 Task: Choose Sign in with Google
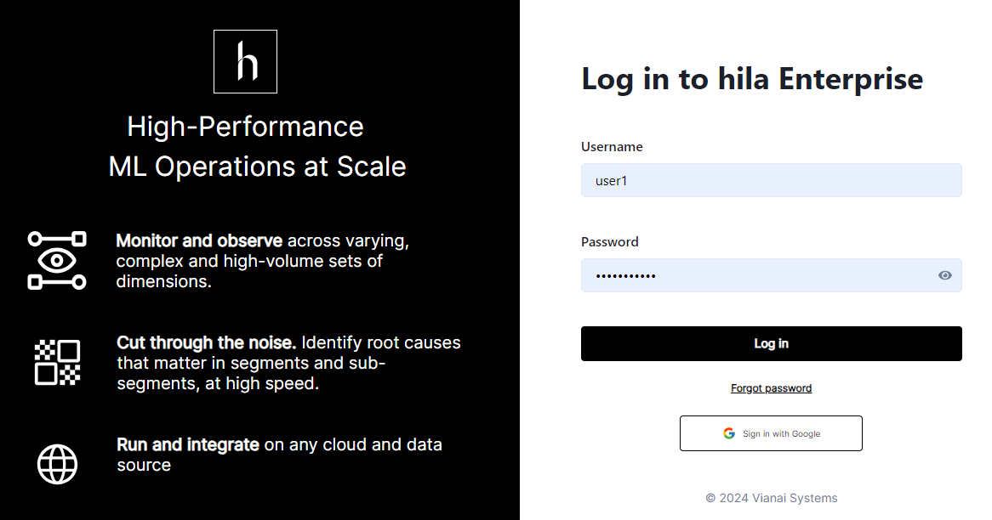(x=771, y=433)
